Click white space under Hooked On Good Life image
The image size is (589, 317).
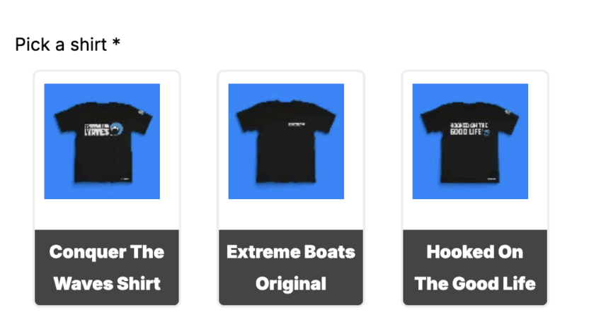475,215
